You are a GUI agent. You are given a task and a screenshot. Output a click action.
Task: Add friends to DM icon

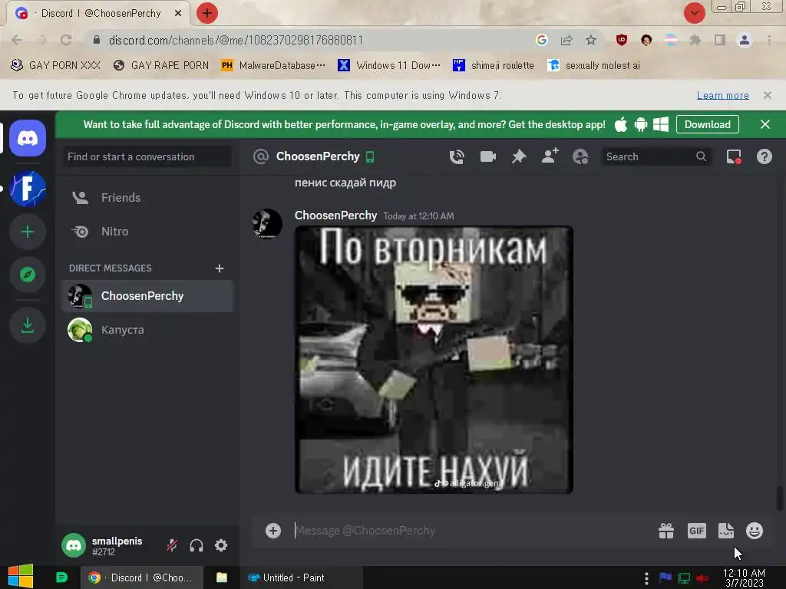[x=550, y=156]
